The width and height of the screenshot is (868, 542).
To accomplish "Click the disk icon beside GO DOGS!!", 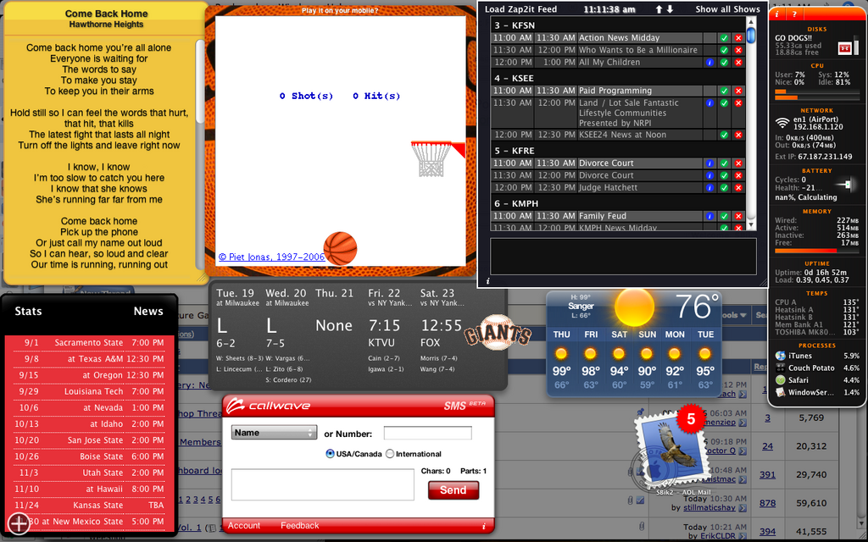I will coord(845,48).
